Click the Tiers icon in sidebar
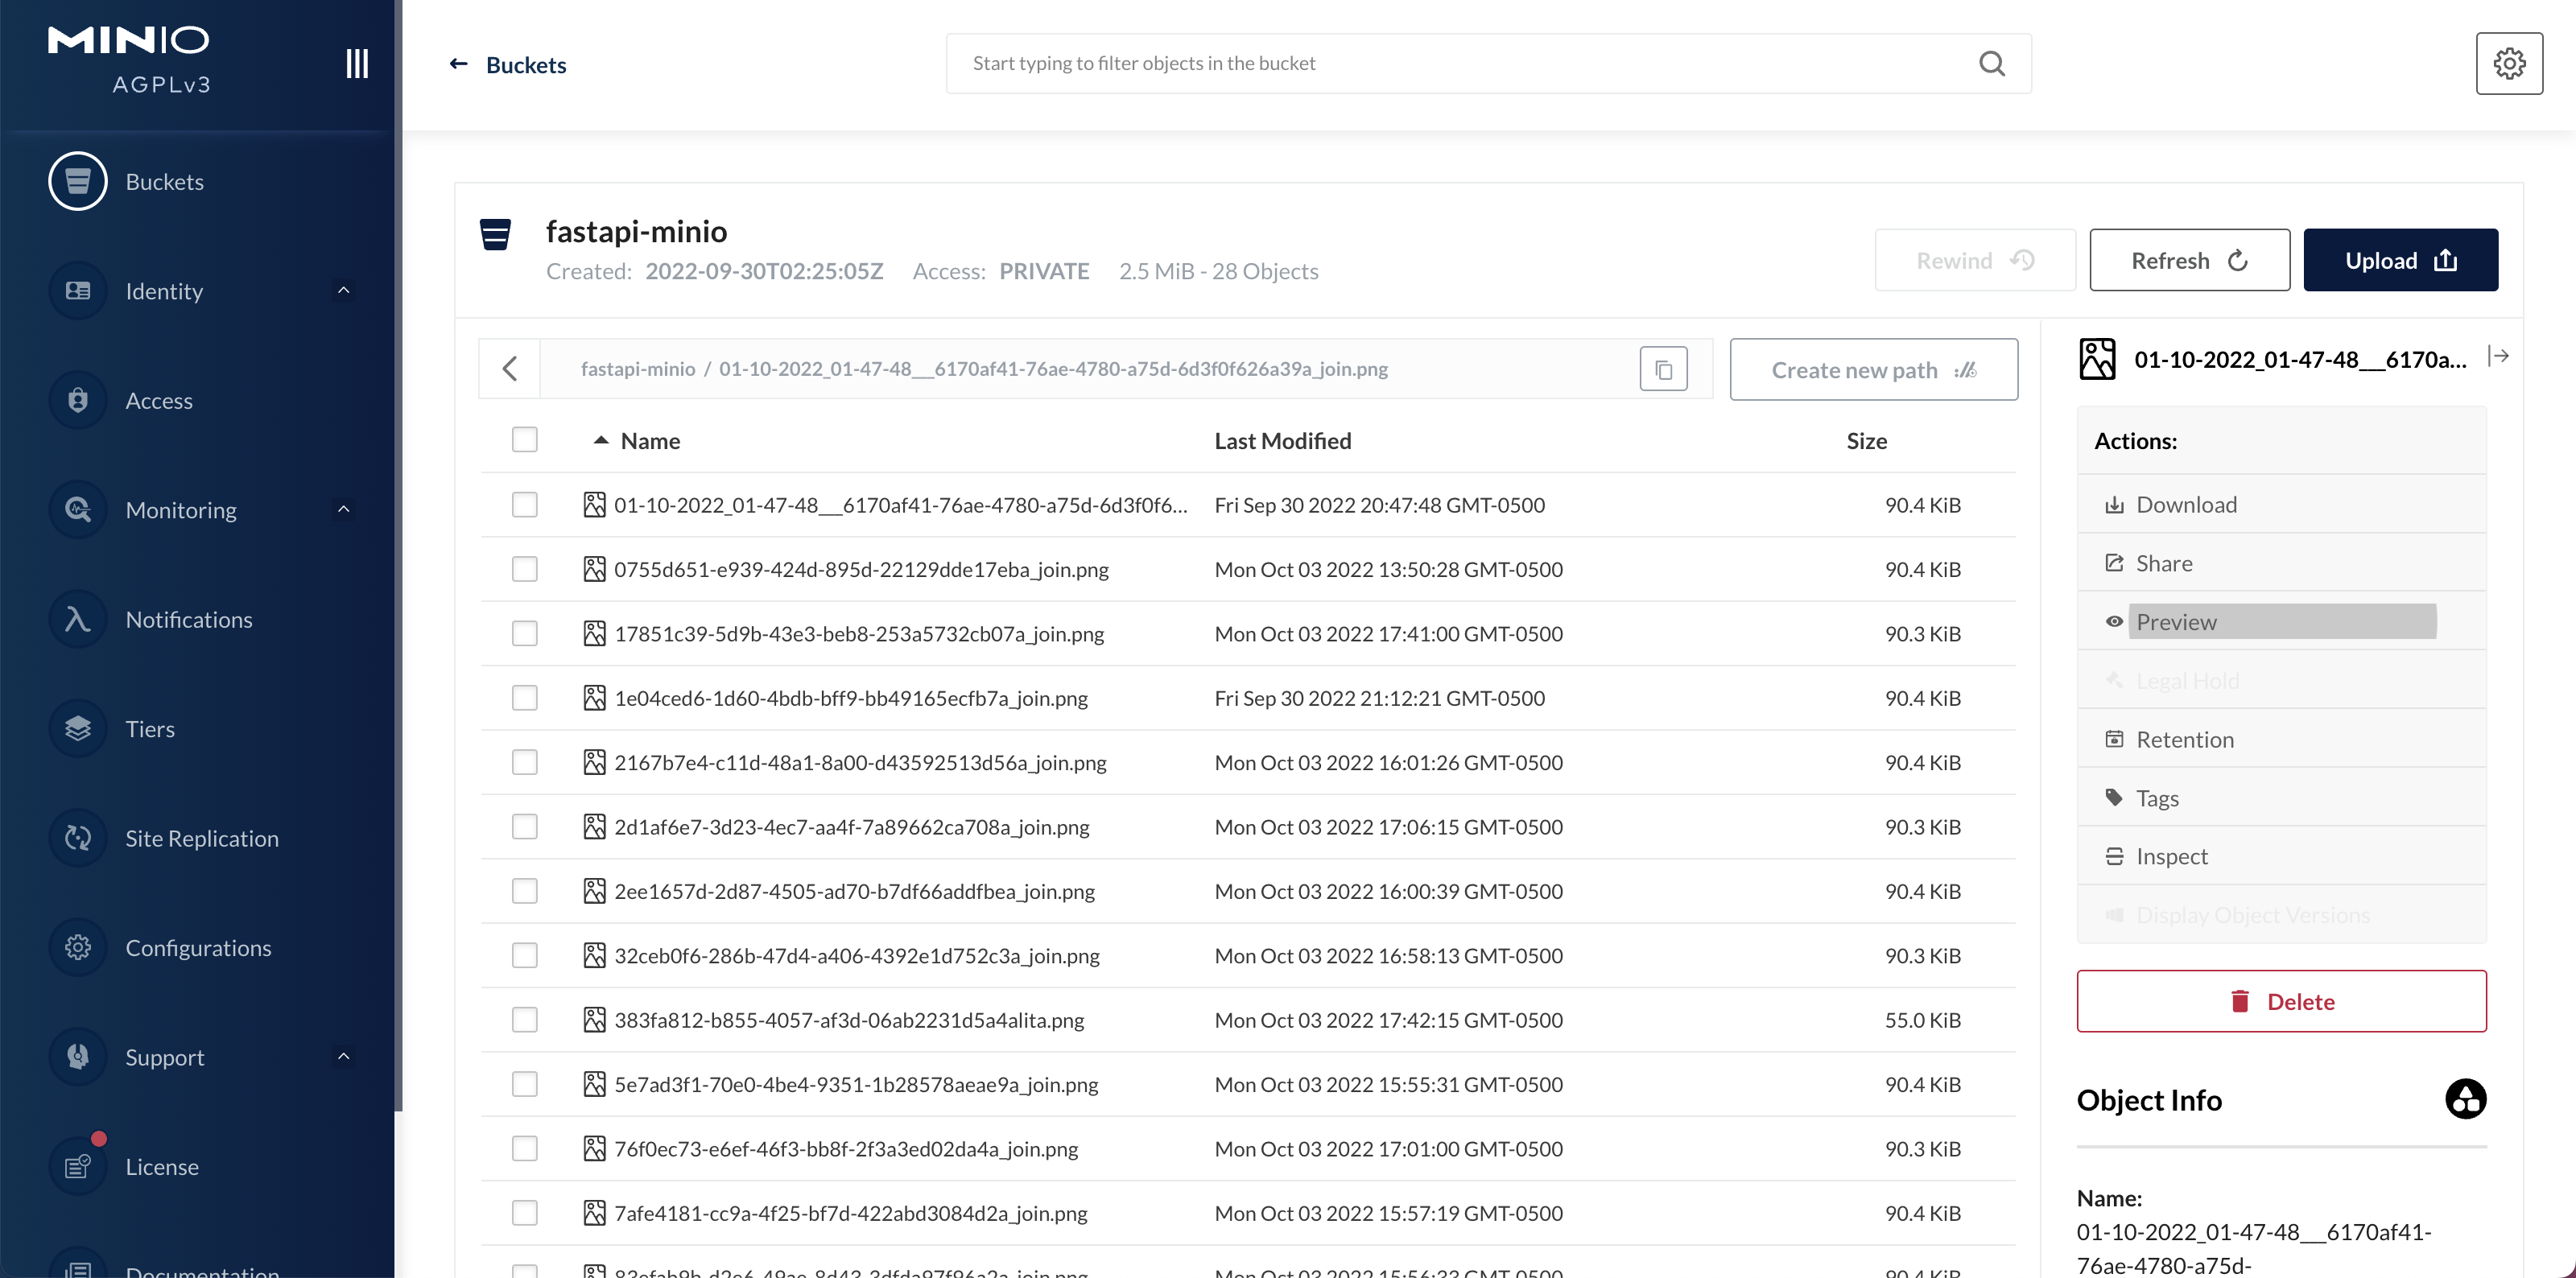 [78, 728]
